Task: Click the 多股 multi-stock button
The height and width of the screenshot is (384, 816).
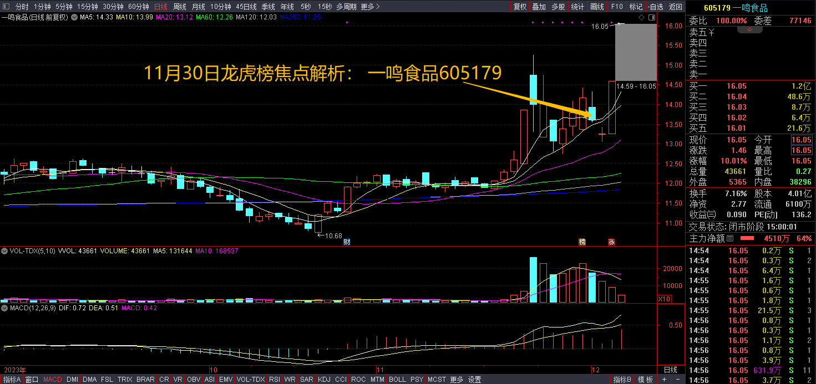Action: [x=558, y=7]
